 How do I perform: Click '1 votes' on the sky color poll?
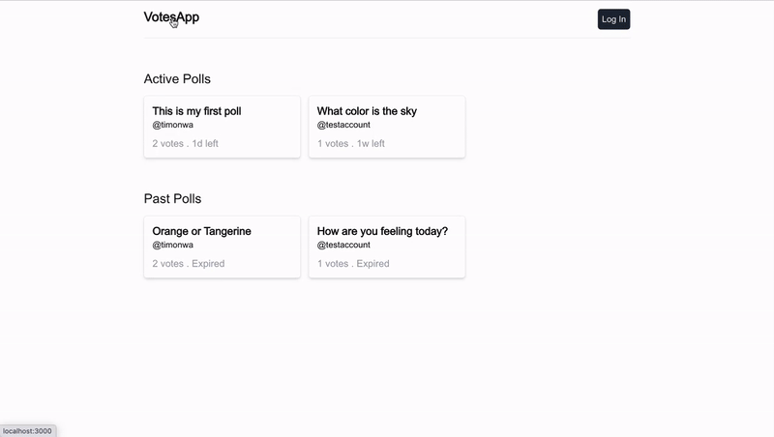click(x=332, y=143)
